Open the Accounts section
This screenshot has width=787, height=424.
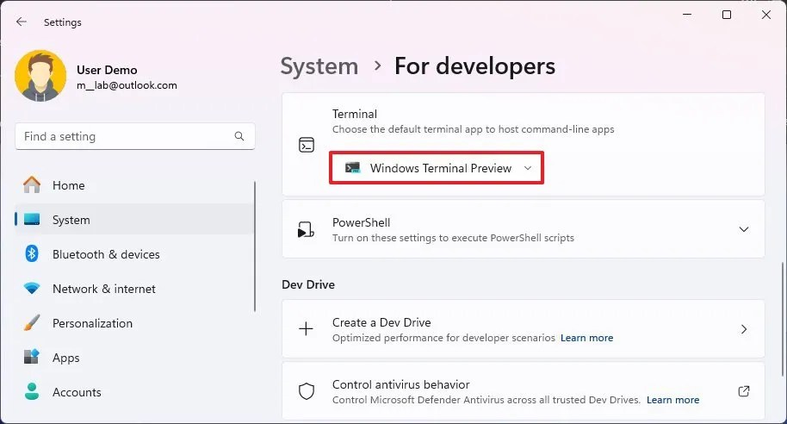coord(134,392)
